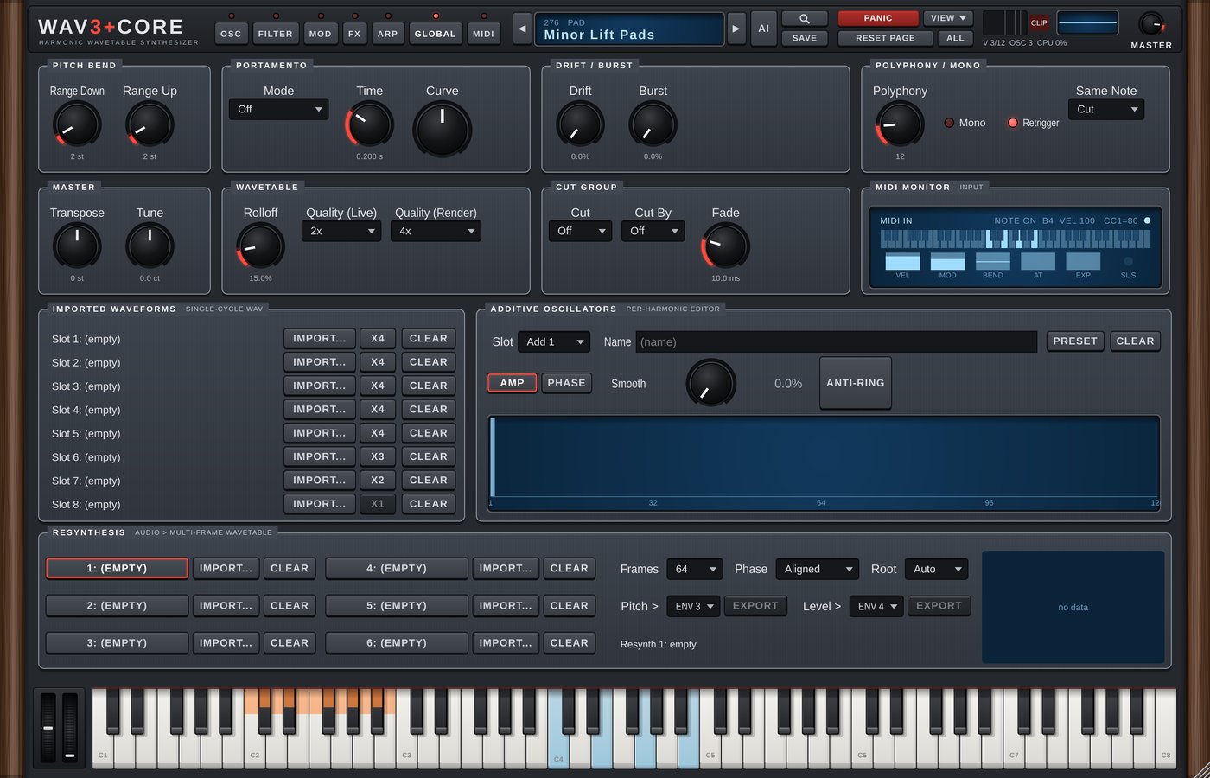Open the Same Note dropdown
This screenshot has width=1210, height=778.
click(x=1106, y=110)
